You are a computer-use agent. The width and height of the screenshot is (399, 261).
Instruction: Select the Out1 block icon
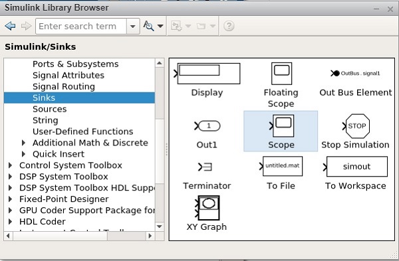click(207, 126)
